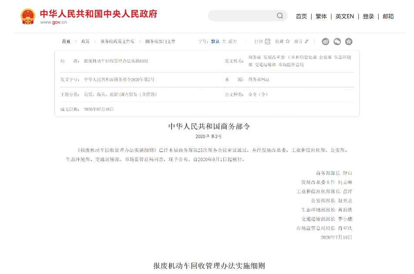Viewport: 414px width, 274px height.
Task: Switch to 英文EN version
Action: pyautogui.click(x=344, y=17)
